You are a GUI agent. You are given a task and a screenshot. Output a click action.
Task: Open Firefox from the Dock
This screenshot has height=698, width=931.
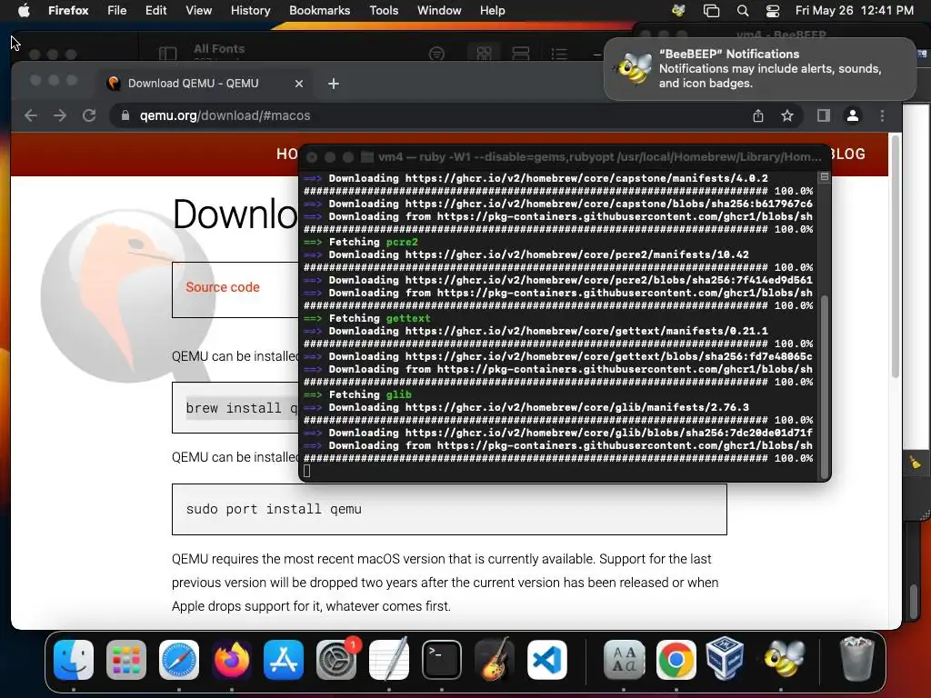[232, 660]
